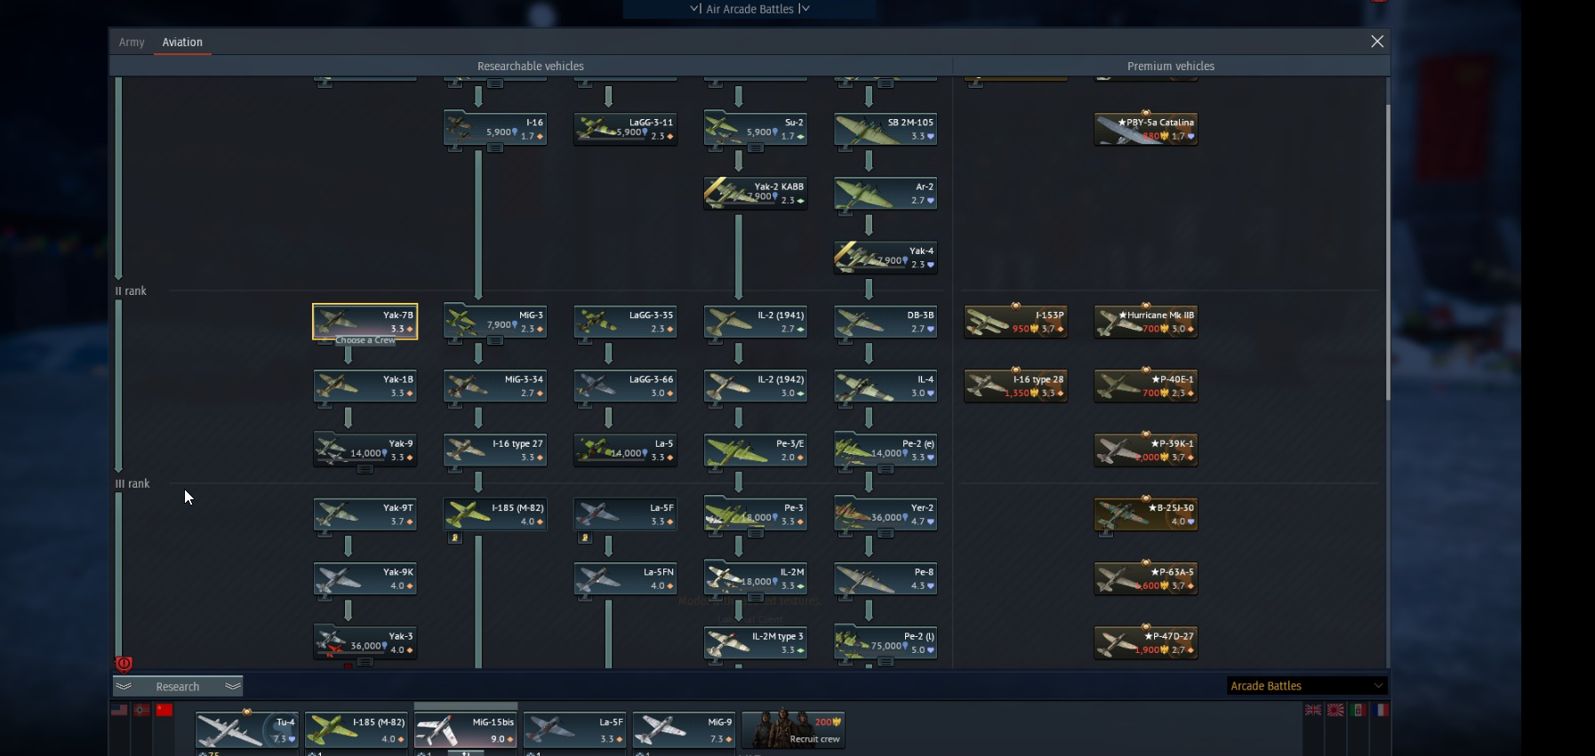Select the premium Hurricane Mk IIB
This screenshot has width=1595, height=756.
(x=1146, y=322)
